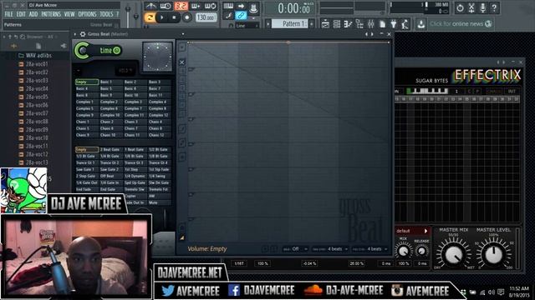The image size is (535, 300).
Task: Turn Effectrix MASTER MIX knob
Action: [453, 253]
